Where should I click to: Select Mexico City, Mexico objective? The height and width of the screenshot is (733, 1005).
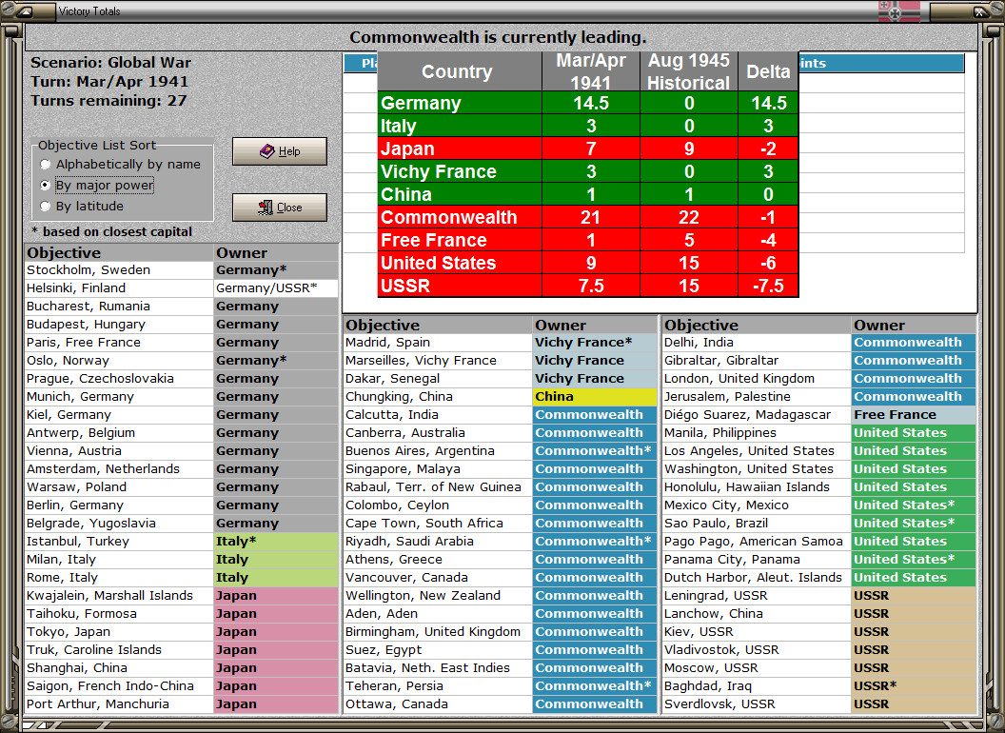pyautogui.click(x=757, y=505)
